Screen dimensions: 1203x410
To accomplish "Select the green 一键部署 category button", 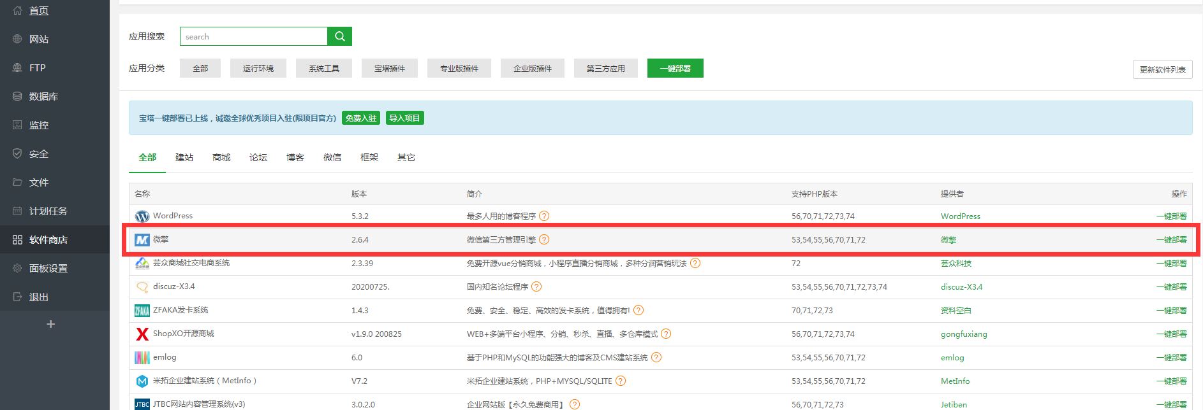I will (x=675, y=68).
